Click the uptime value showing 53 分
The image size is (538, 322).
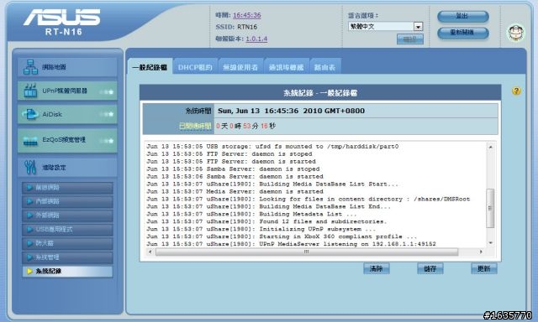click(x=246, y=126)
